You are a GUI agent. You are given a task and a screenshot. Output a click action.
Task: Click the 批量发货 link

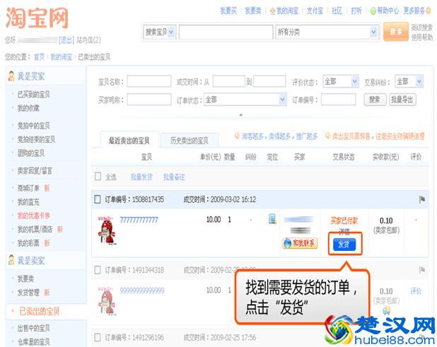tap(141, 177)
